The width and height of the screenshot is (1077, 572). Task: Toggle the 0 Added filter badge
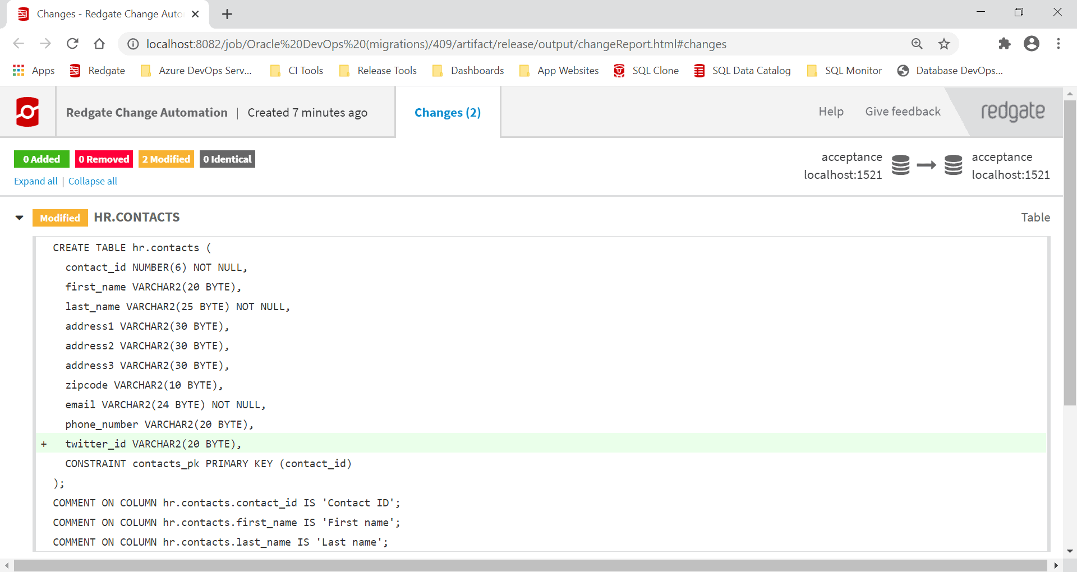(42, 159)
